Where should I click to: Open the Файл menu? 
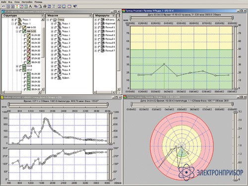3,2
